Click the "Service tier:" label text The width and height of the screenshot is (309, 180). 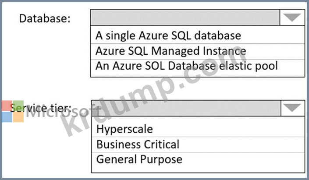point(43,108)
